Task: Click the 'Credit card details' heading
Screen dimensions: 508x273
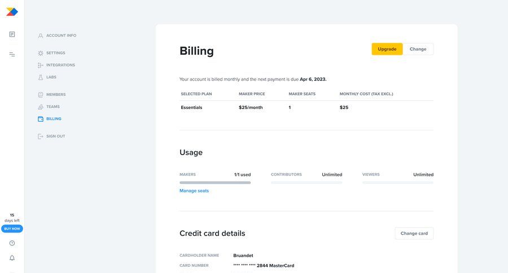Action: coord(212,234)
